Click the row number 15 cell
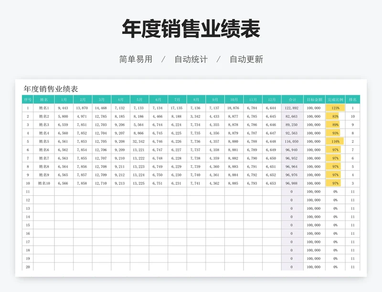This screenshot has height=292, width=382. (x=28, y=225)
